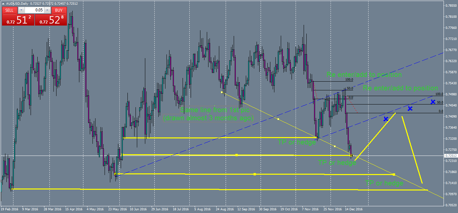Select the 'TP or hedge' label near 0.72310
The image size is (458, 213).
coord(337,163)
